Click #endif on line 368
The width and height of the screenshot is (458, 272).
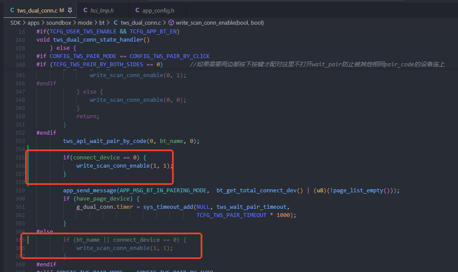click(x=46, y=264)
